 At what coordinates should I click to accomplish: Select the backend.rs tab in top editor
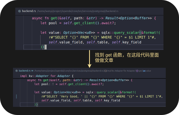[29, 11]
